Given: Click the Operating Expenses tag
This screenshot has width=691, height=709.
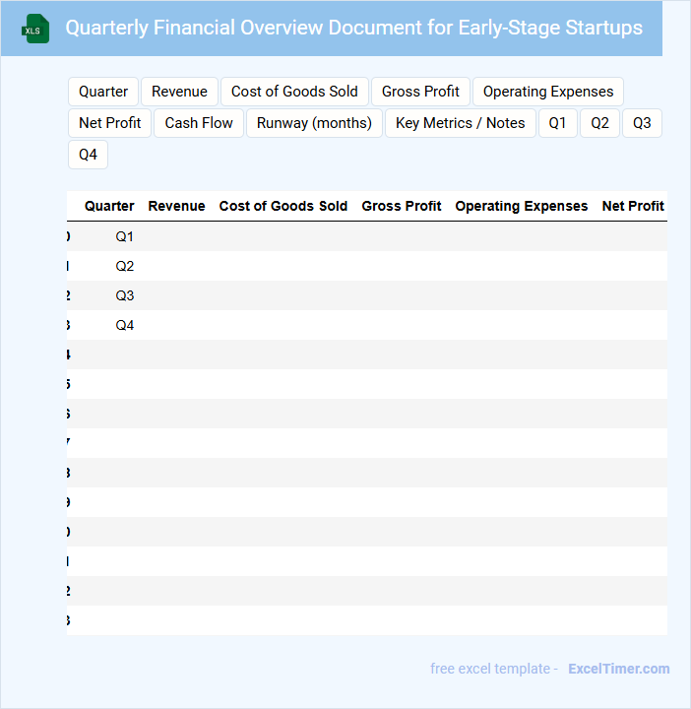Looking at the screenshot, I should [x=547, y=92].
